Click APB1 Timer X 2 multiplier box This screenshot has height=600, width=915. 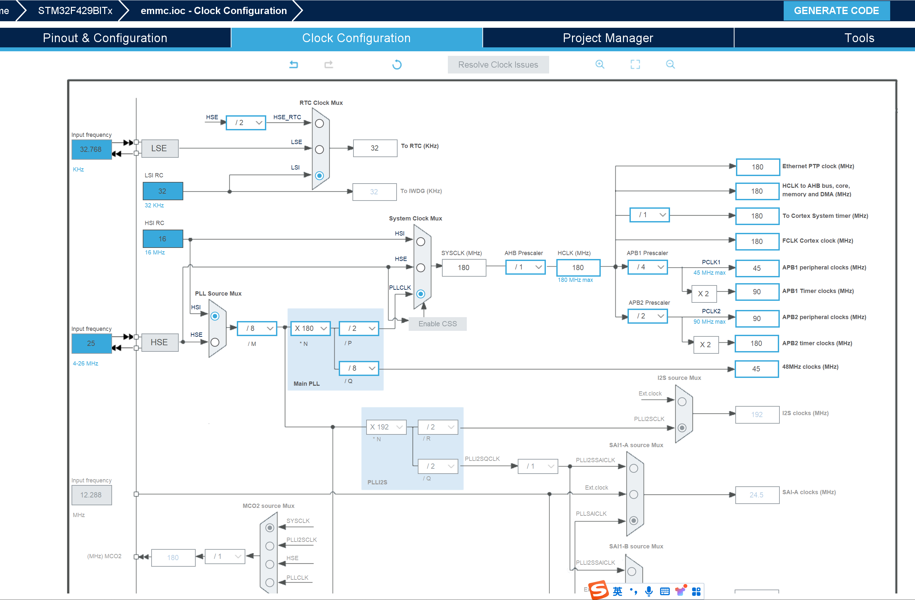pos(704,294)
